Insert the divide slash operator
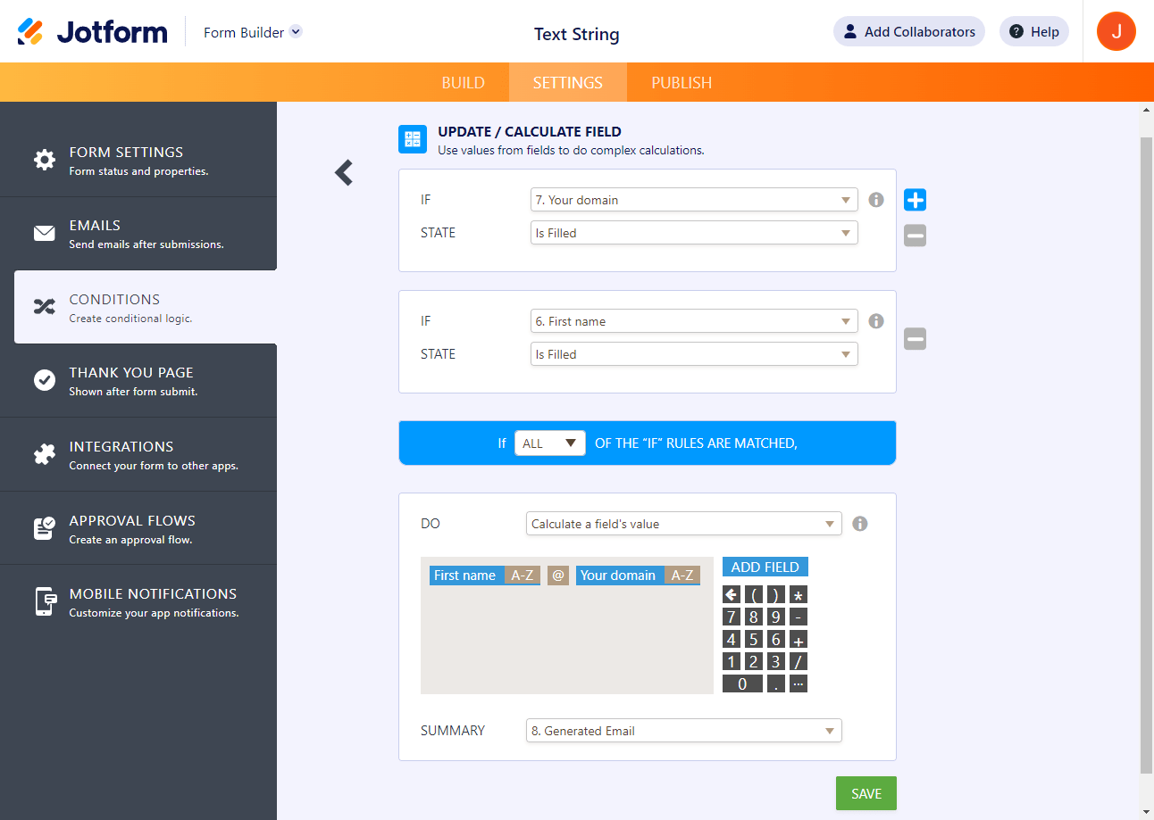Viewport: 1154px width, 820px height. (x=799, y=662)
